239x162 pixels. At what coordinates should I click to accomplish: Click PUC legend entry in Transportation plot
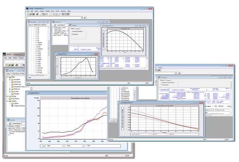click(66, 146)
